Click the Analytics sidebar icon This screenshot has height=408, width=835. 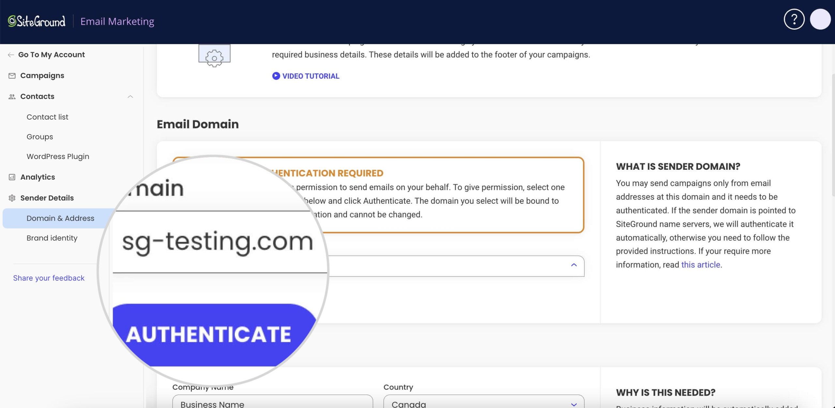[12, 177]
